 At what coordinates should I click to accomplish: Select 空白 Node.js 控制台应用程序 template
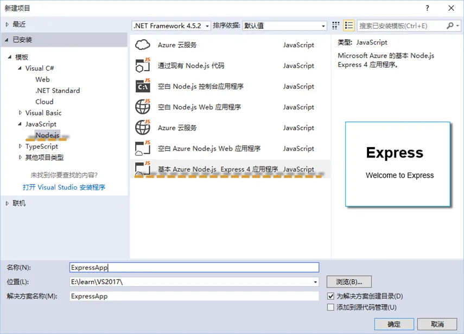point(230,86)
